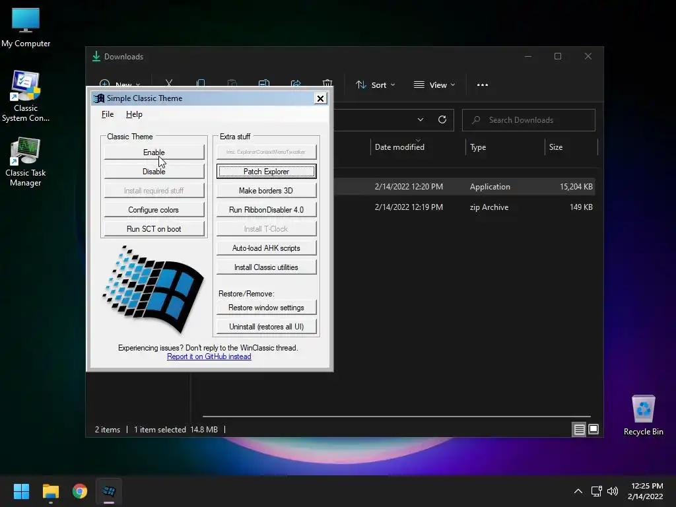This screenshot has width=676, height=507.
Task: Maximize the Downloads window
Action: tap(558, 57)
